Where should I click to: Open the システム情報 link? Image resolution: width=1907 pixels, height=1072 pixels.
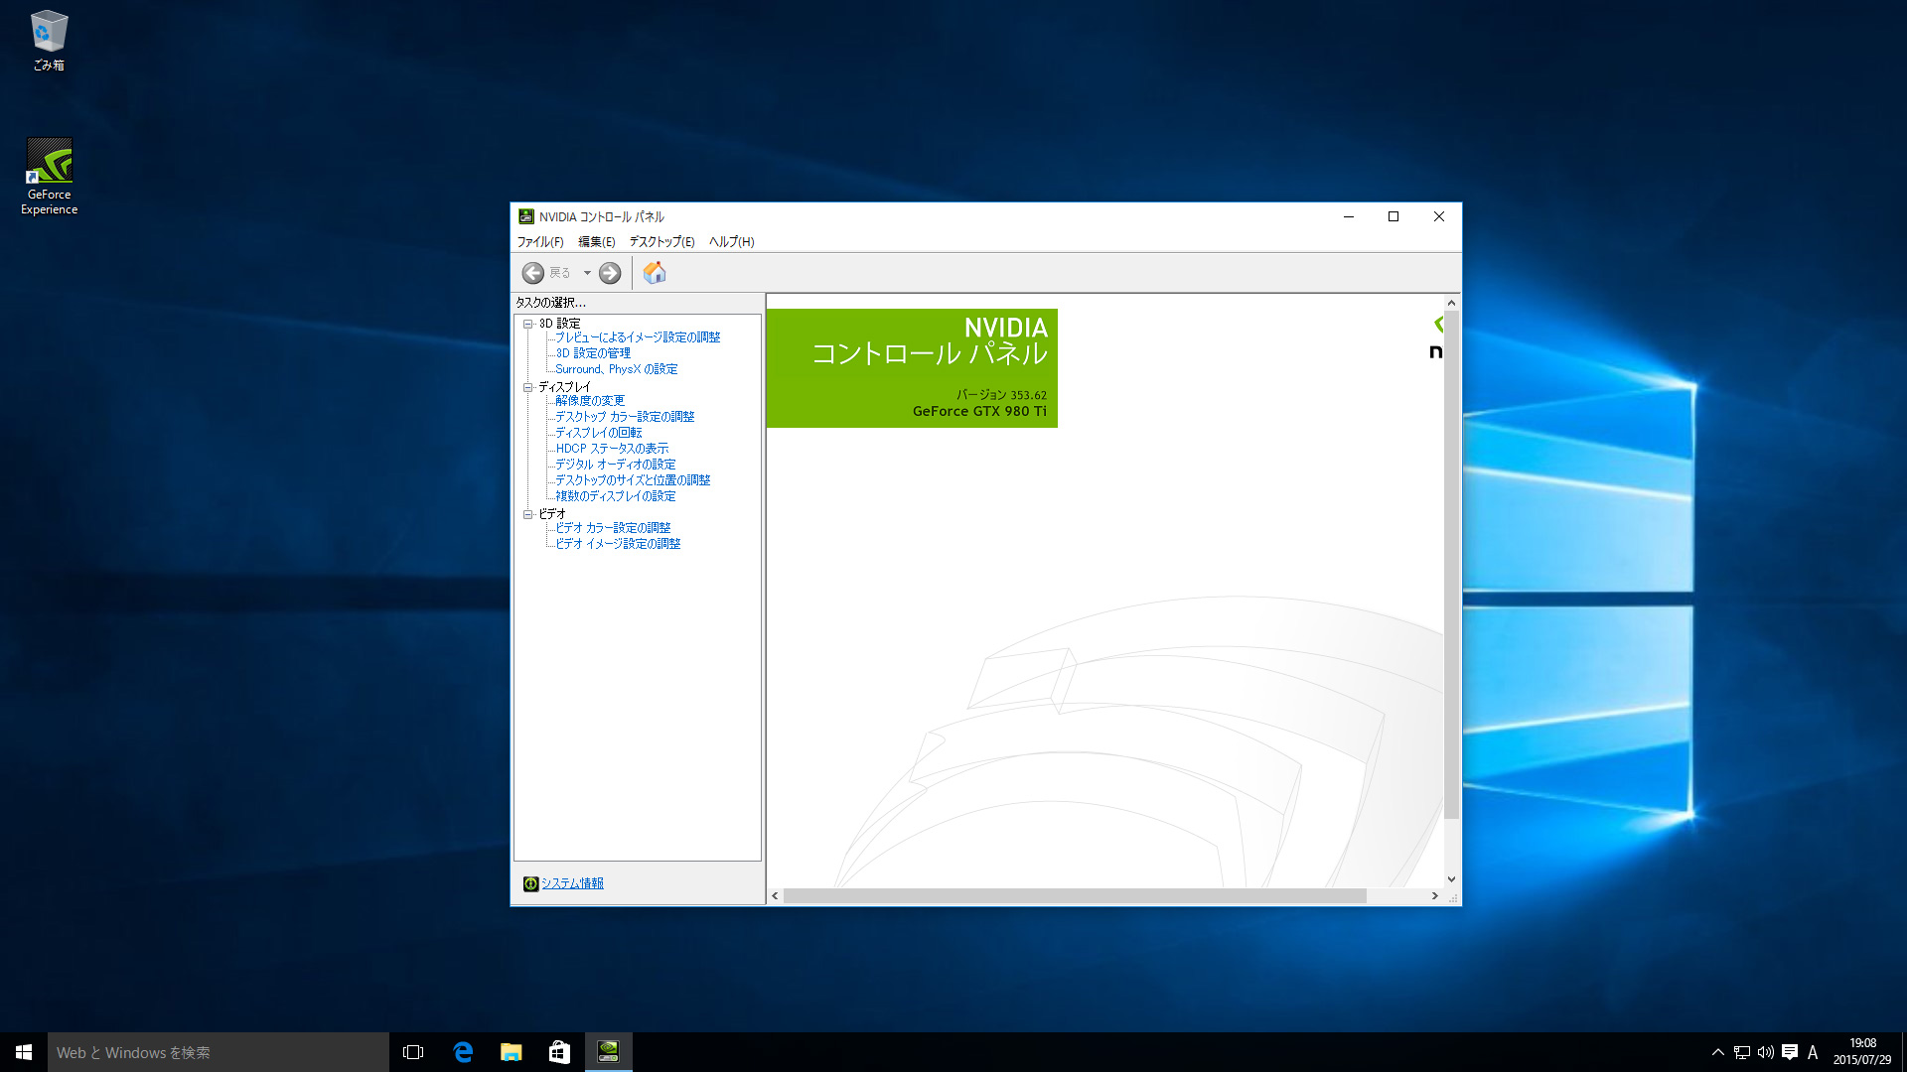click(572, 883)
